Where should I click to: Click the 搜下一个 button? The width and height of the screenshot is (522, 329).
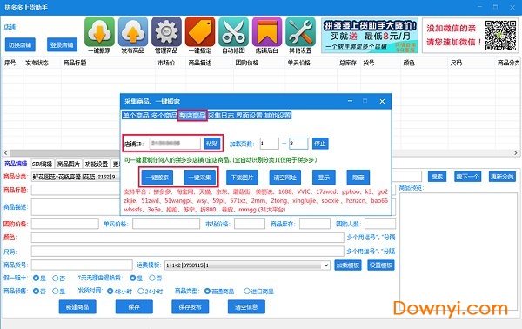[468, 177]
